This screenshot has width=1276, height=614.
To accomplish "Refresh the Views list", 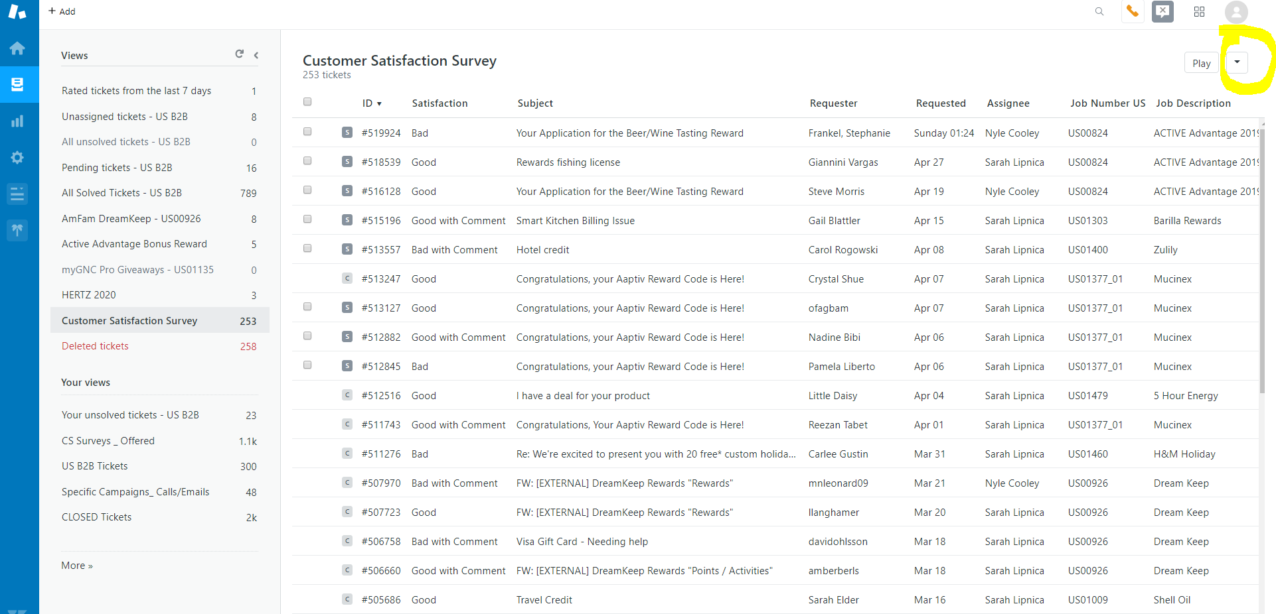I will pos(239,54).
